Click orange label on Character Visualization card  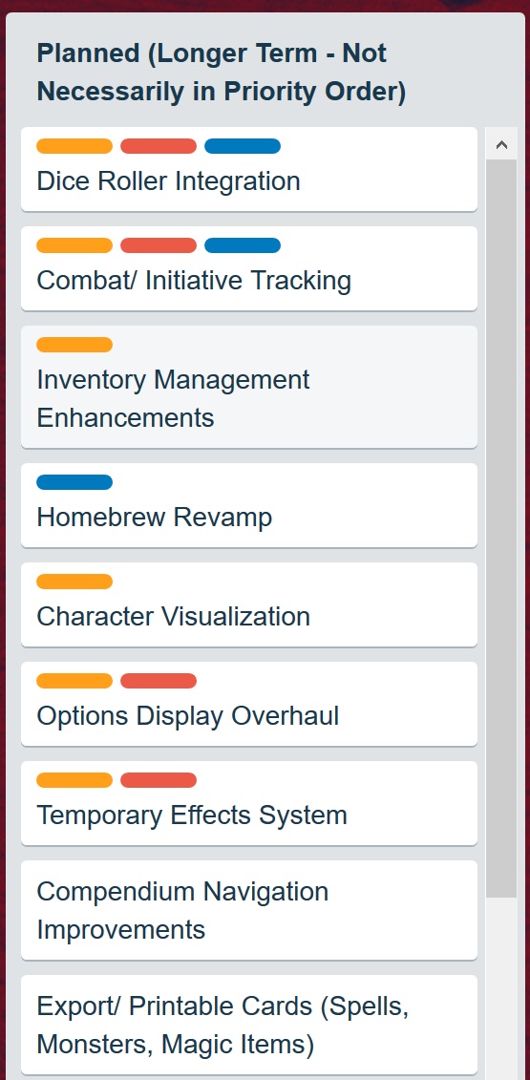(x=74, y=582)
